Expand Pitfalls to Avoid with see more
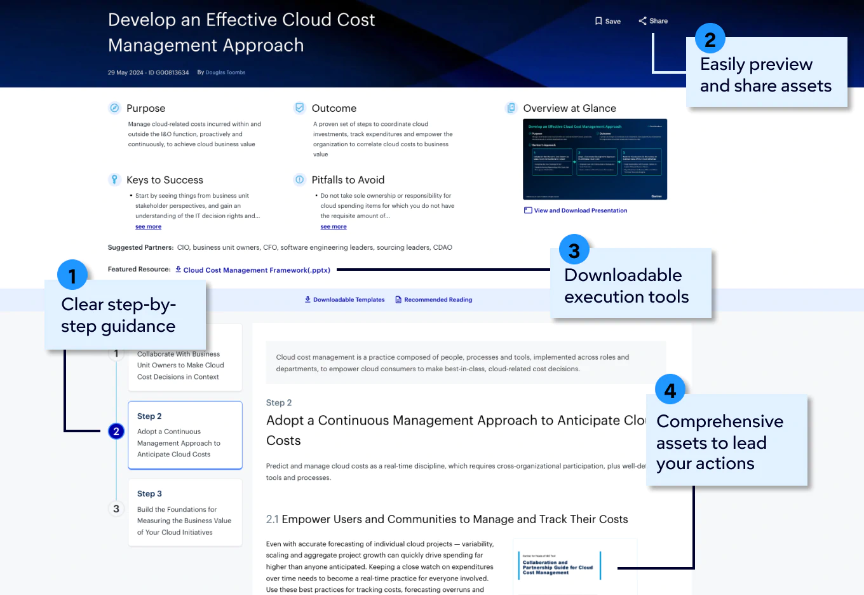This screenshot has height=595, width=864. tap(334, 227)
